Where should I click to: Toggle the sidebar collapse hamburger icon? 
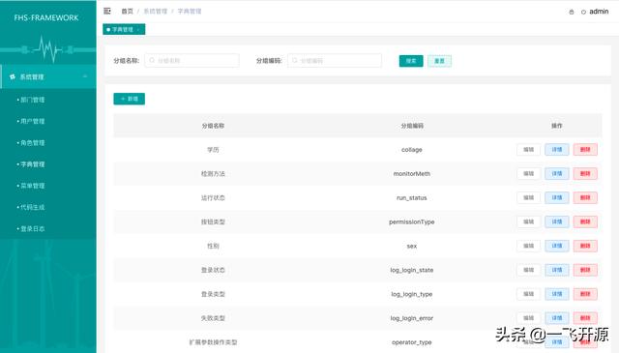[107, 11]
